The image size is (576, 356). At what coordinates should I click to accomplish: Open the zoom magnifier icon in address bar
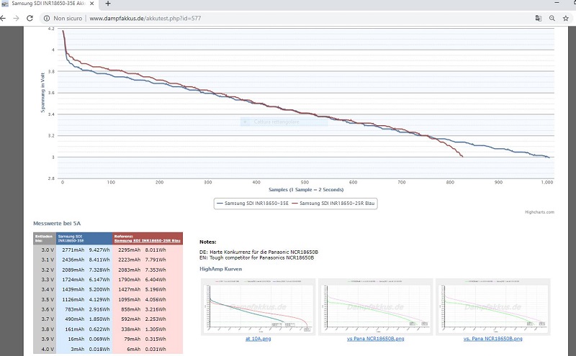[x=552, y=19]
